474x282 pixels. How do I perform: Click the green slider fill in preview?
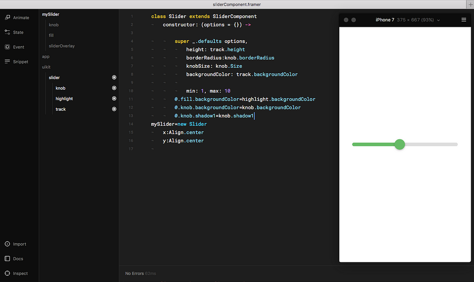click(x=373, y=144)
